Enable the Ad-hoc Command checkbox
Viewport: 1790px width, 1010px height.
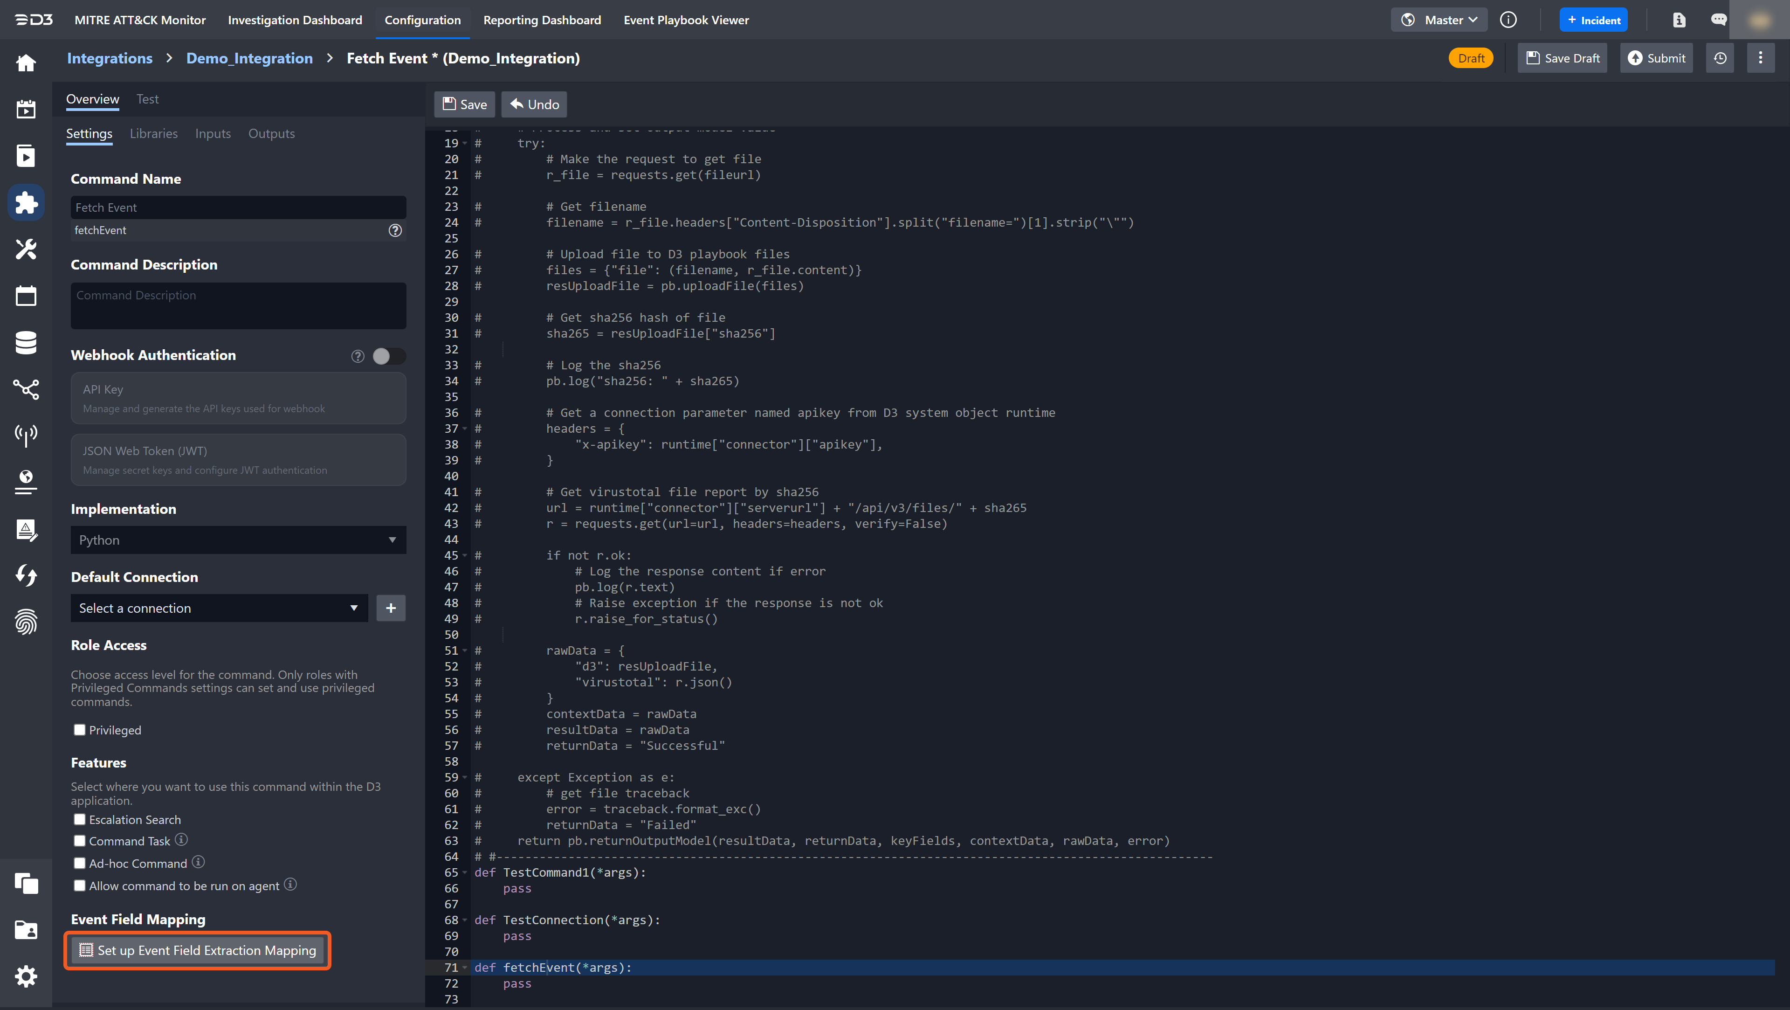pyautogui.click(x=80, y=863)
